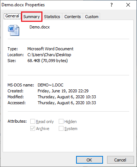Open the Summary tab
The width and height of the screenshot is (137, 167).
click(x=31, y=17)
